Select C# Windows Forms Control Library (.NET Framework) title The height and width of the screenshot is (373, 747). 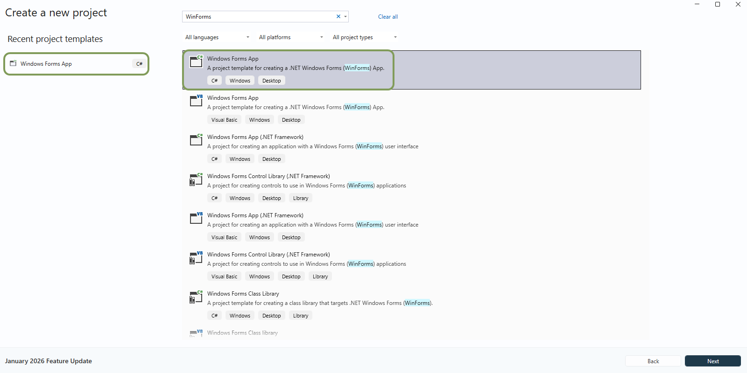point(268,176)
